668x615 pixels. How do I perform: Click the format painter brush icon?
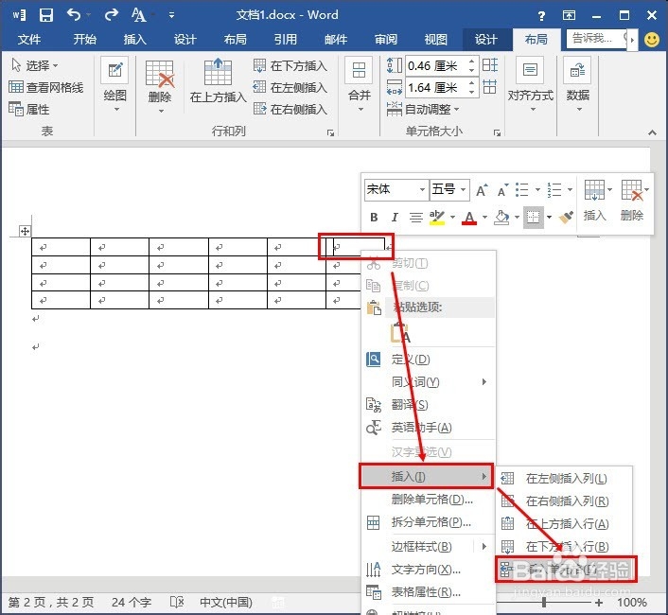point(566,218)
